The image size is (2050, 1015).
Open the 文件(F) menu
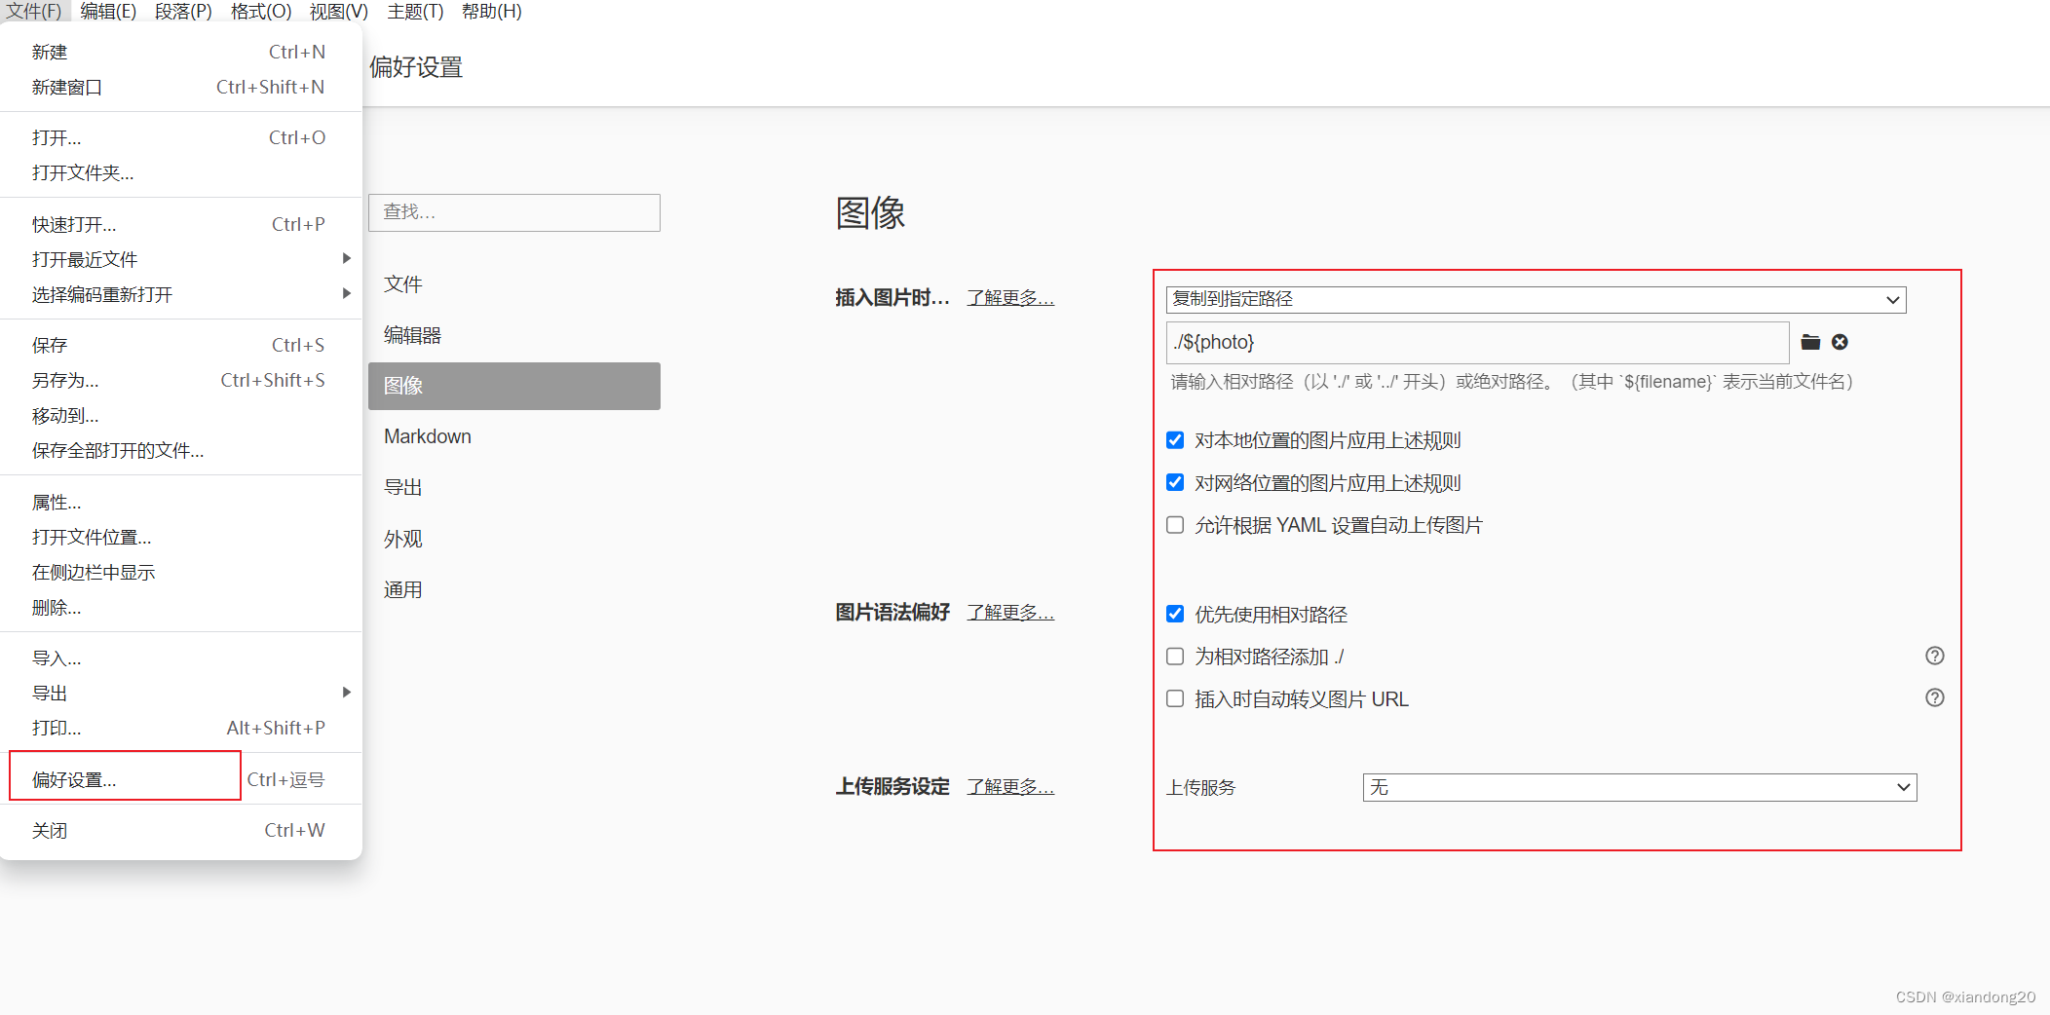pyautogui.click(x=34, y=11)
